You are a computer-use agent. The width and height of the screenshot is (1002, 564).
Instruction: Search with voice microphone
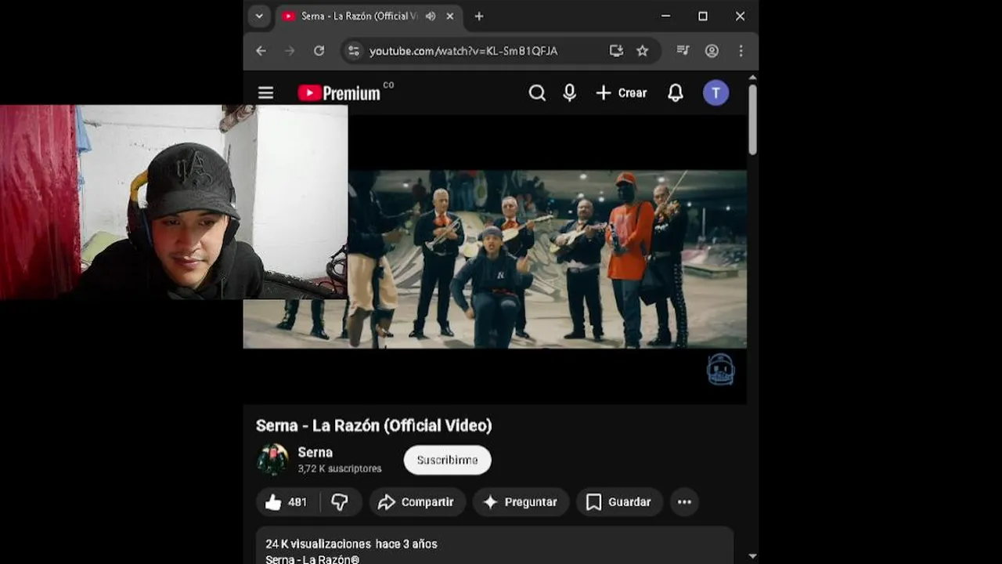point(570,93)
